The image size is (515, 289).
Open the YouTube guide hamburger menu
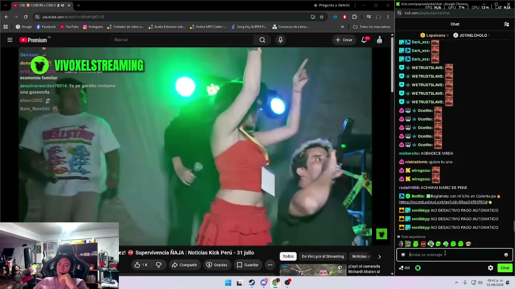pyautogui.click(x=10, y=40)
